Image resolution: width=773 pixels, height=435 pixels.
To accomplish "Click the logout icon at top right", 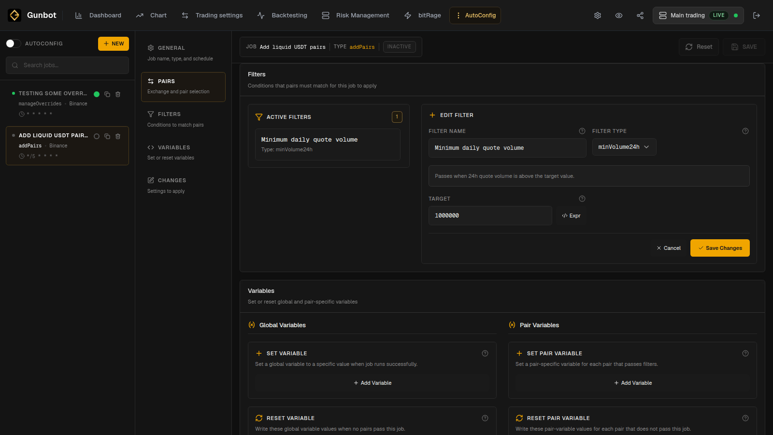I will point(757,15).
